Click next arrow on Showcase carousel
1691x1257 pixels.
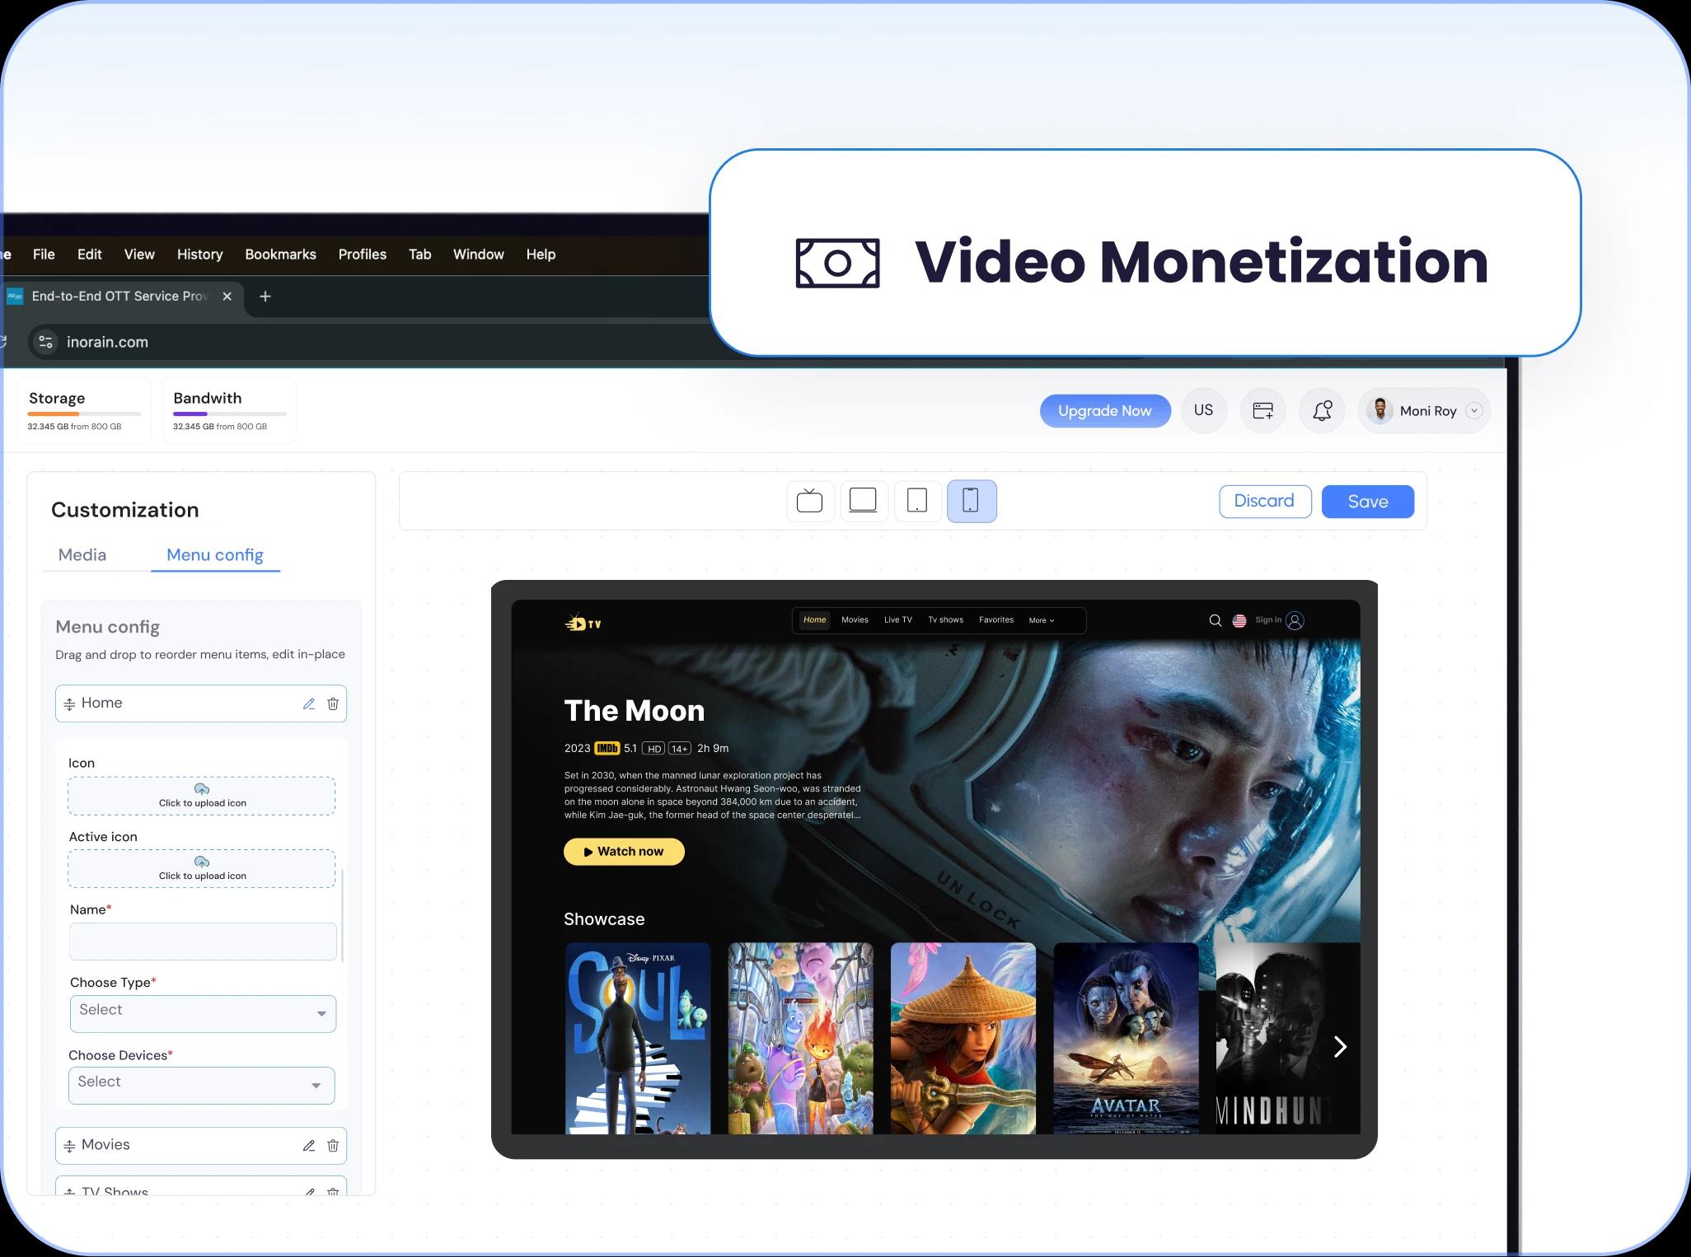click(1340, 1047)
